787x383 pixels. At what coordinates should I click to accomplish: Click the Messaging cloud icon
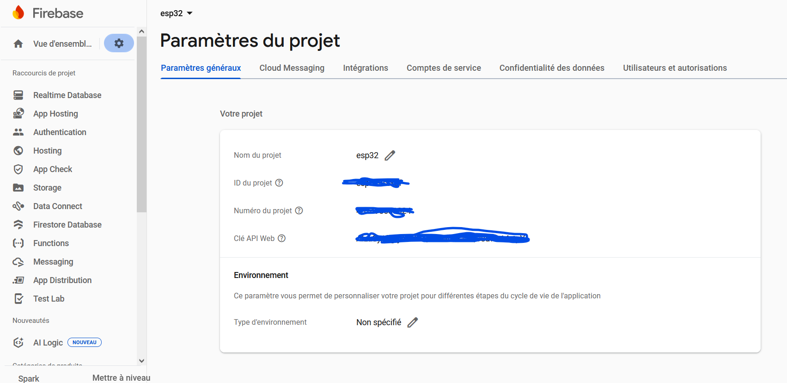[x=18, y=262]
